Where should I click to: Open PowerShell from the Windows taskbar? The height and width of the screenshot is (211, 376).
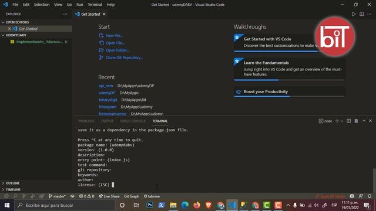pyautogui.click(x=162, y=205)
